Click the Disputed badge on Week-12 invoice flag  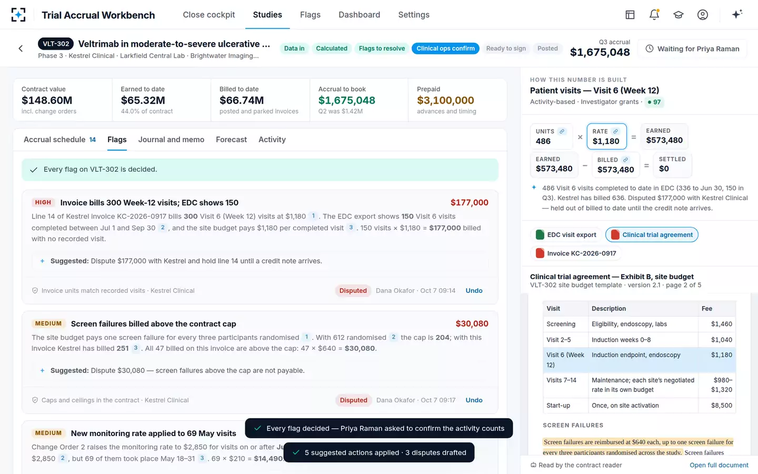[x=353, y=290]
